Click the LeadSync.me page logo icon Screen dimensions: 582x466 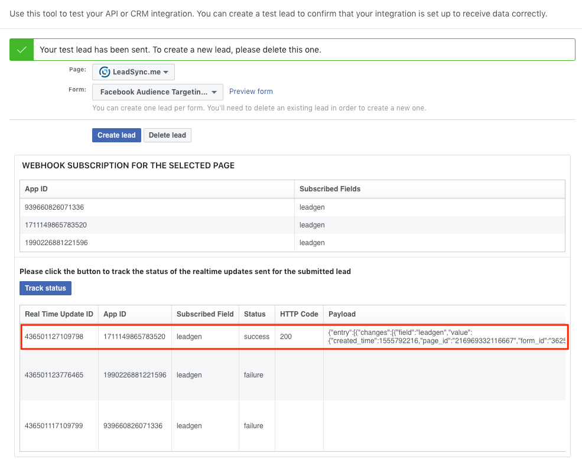[x=105, y=72]
